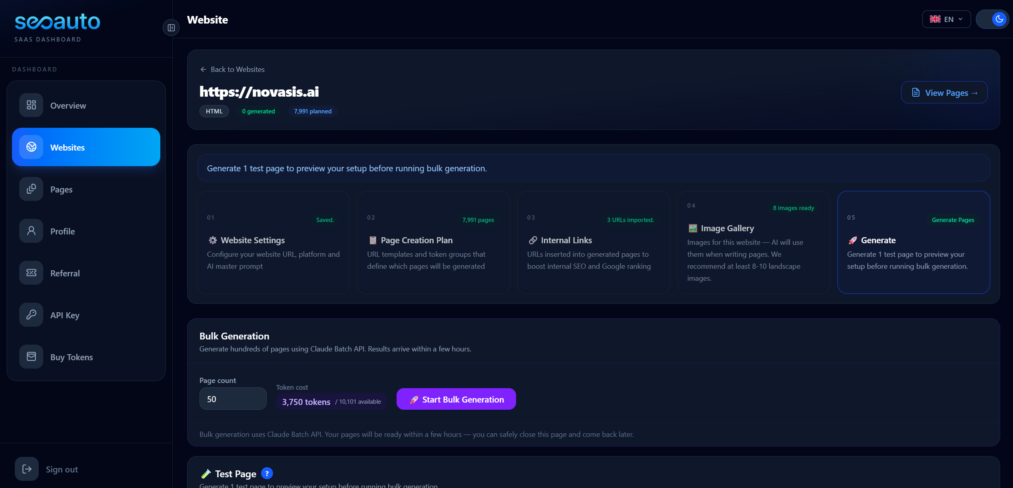Click the API Key key icon
This screenshot has width=1013, height=488.
(x=31, y=315)
